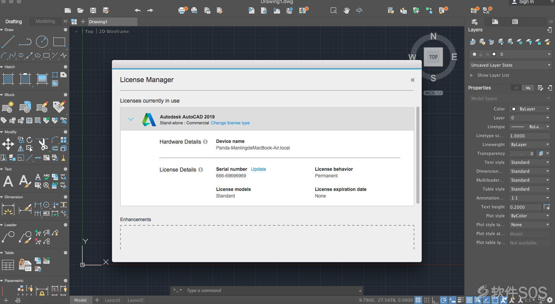Click the Zoom window icon in toolbar
Screen dimensions: 555x304
(x=333, y=10)
